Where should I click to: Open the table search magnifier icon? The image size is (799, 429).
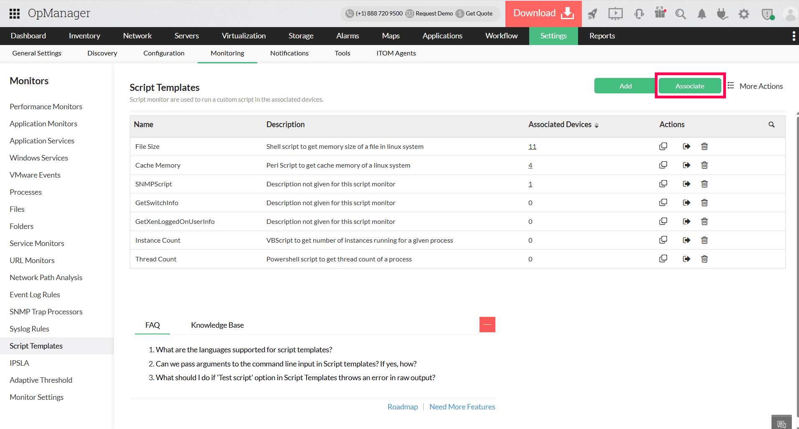[x=771, y=125]
